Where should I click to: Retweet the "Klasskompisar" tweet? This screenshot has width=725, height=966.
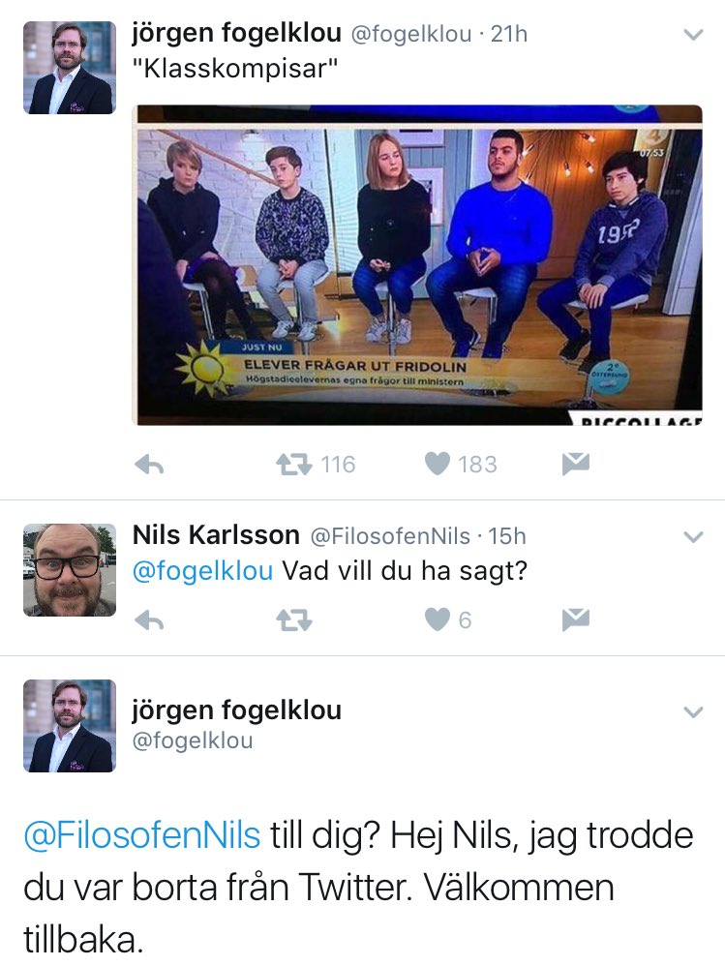pyautogui.click(x=294, y=465)
